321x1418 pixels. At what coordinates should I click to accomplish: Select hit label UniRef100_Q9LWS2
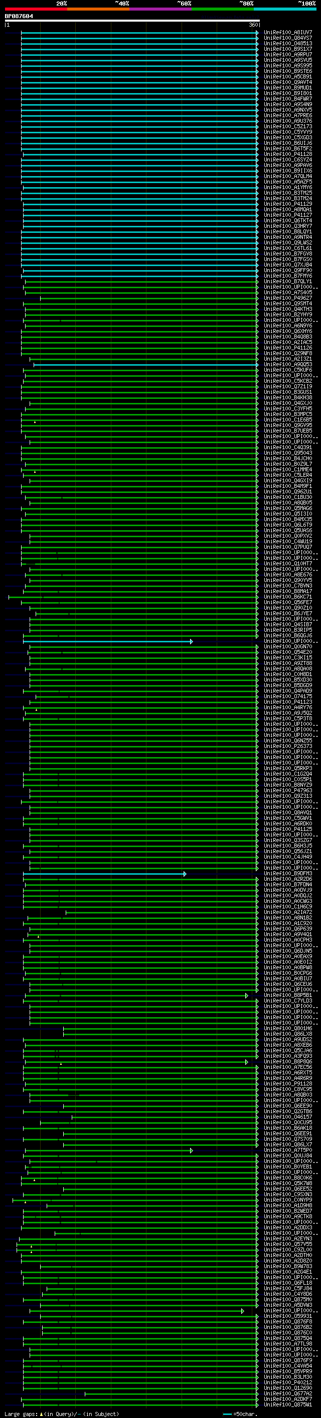tap(287, 243)
